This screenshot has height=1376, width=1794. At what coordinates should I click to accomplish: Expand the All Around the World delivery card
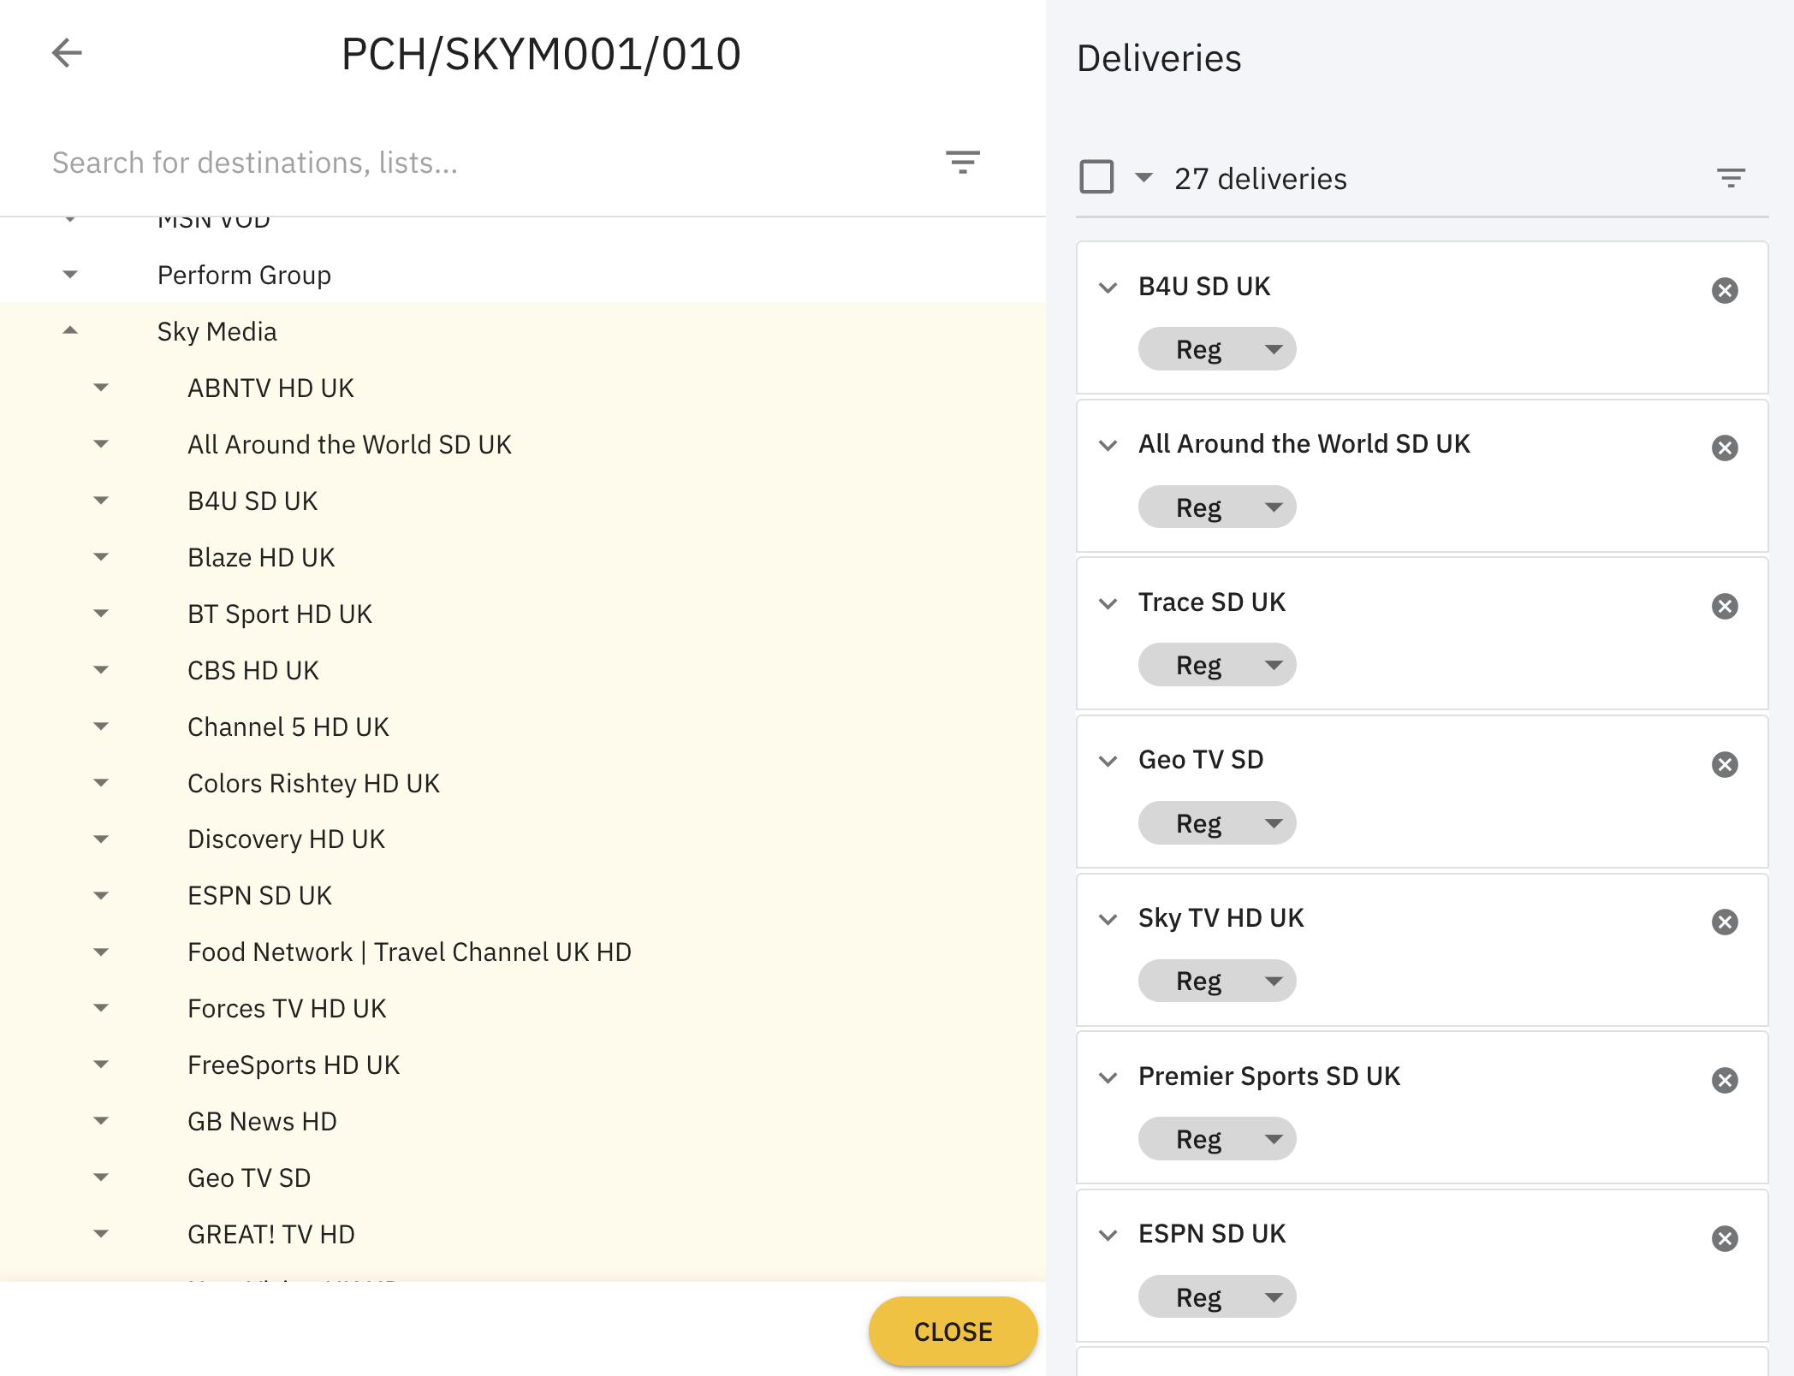1108,445
